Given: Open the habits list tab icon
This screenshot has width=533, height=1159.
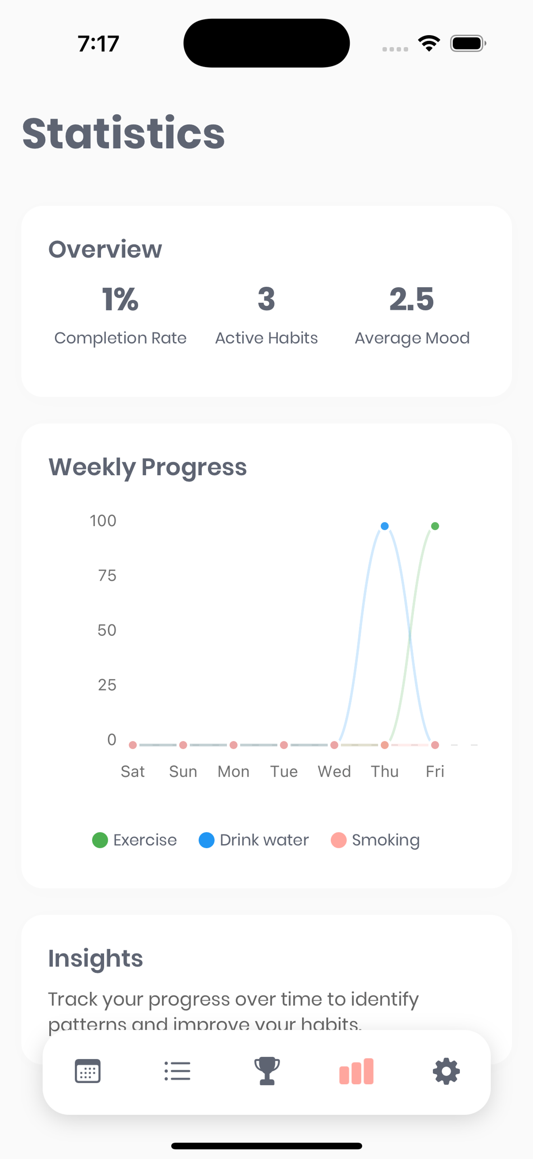Looking at the screenshot, I should point(177,1071).
